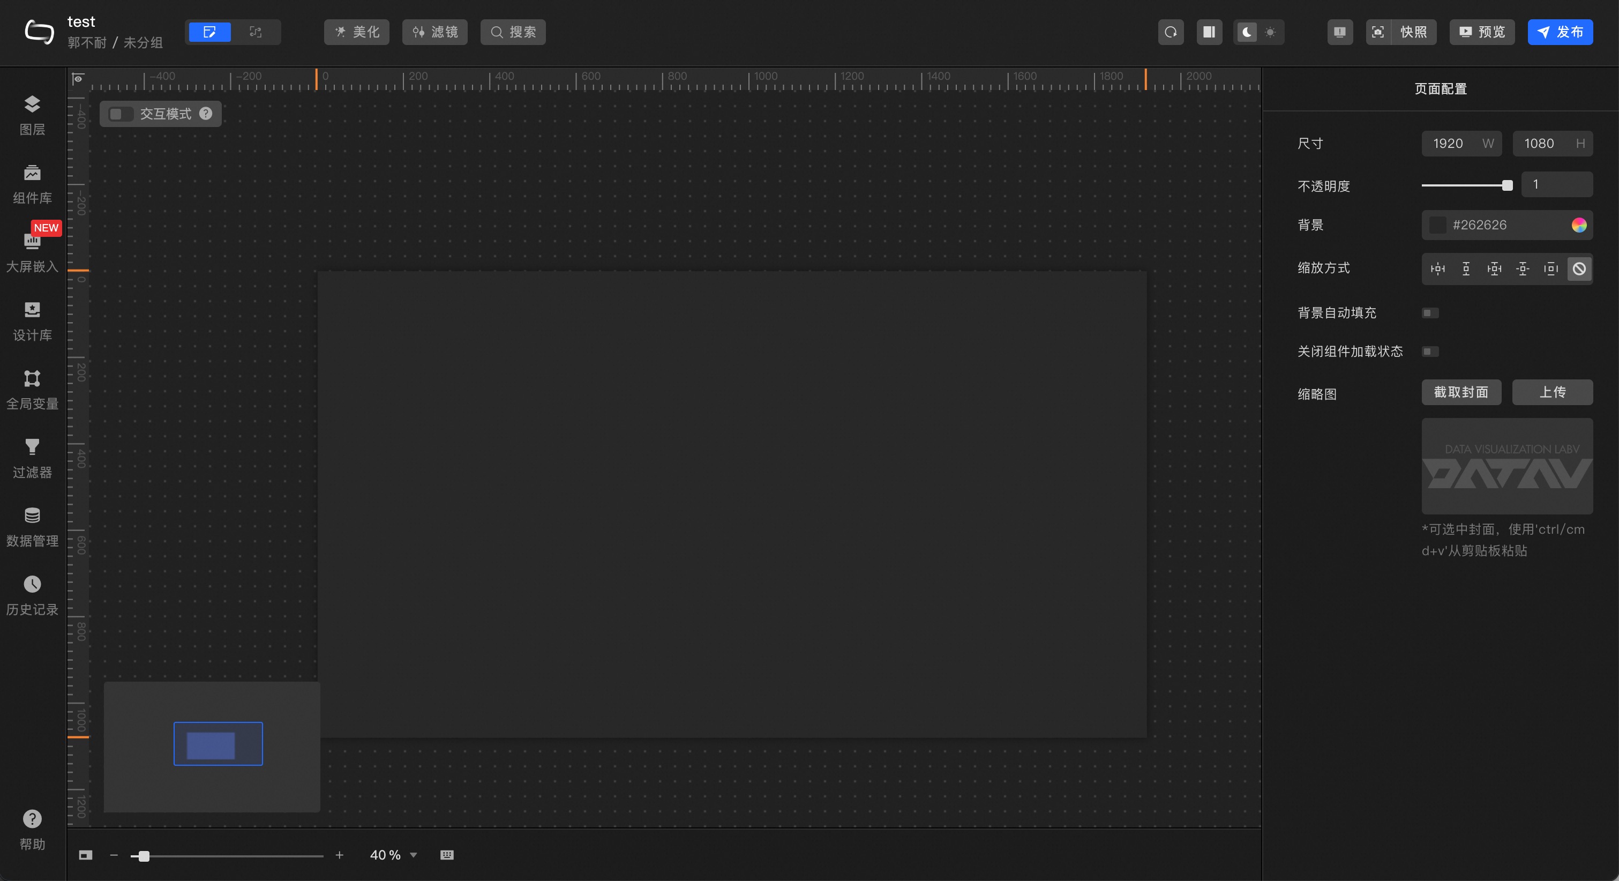
Task: Click the 发布 publish button
Action: pyautogui.click(x=1560, y=32)
